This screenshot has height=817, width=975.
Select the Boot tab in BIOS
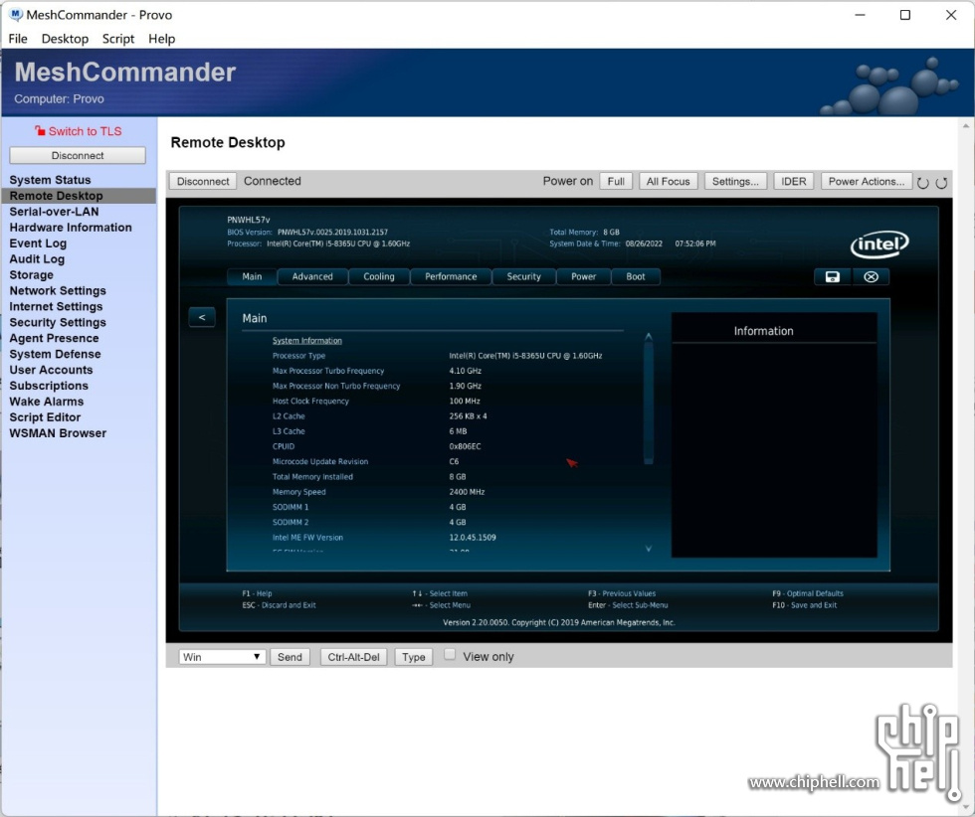click(636, 277)
